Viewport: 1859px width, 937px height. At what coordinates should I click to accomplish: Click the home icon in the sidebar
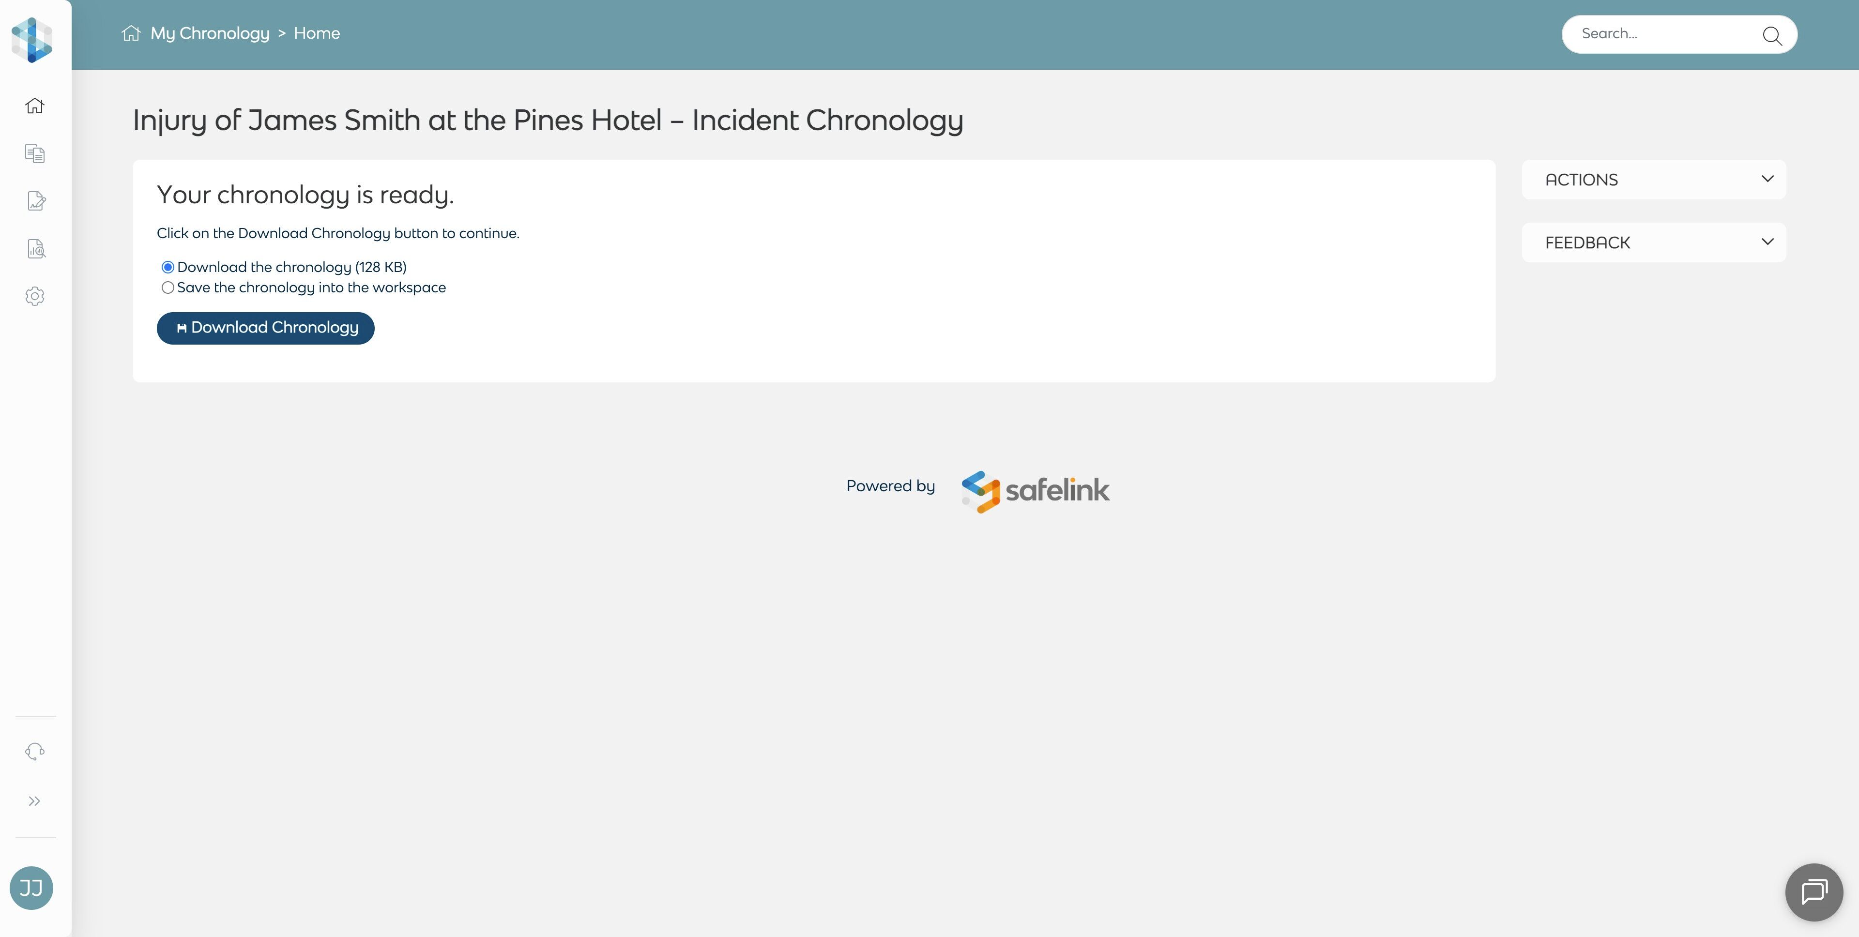coord(35,106)
